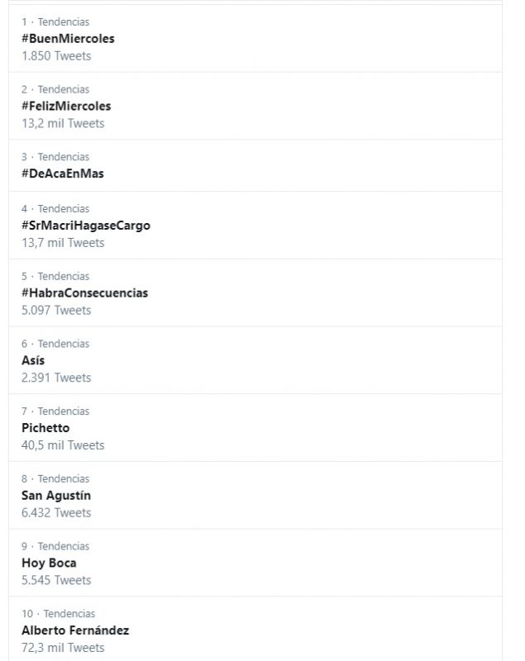Open #SrMacriHagaseCargo trend

point(86,226)
